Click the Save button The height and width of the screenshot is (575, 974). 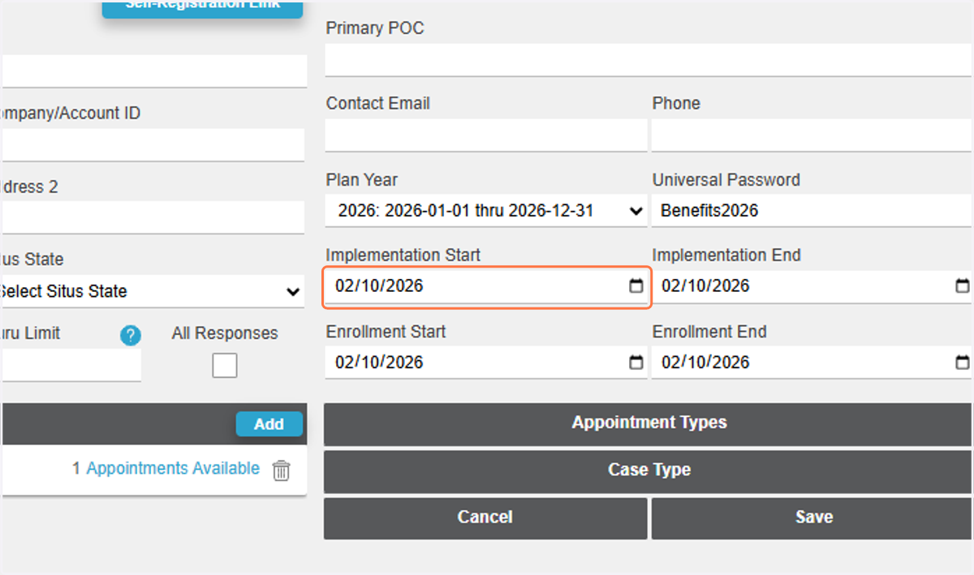tap(812, 517)
